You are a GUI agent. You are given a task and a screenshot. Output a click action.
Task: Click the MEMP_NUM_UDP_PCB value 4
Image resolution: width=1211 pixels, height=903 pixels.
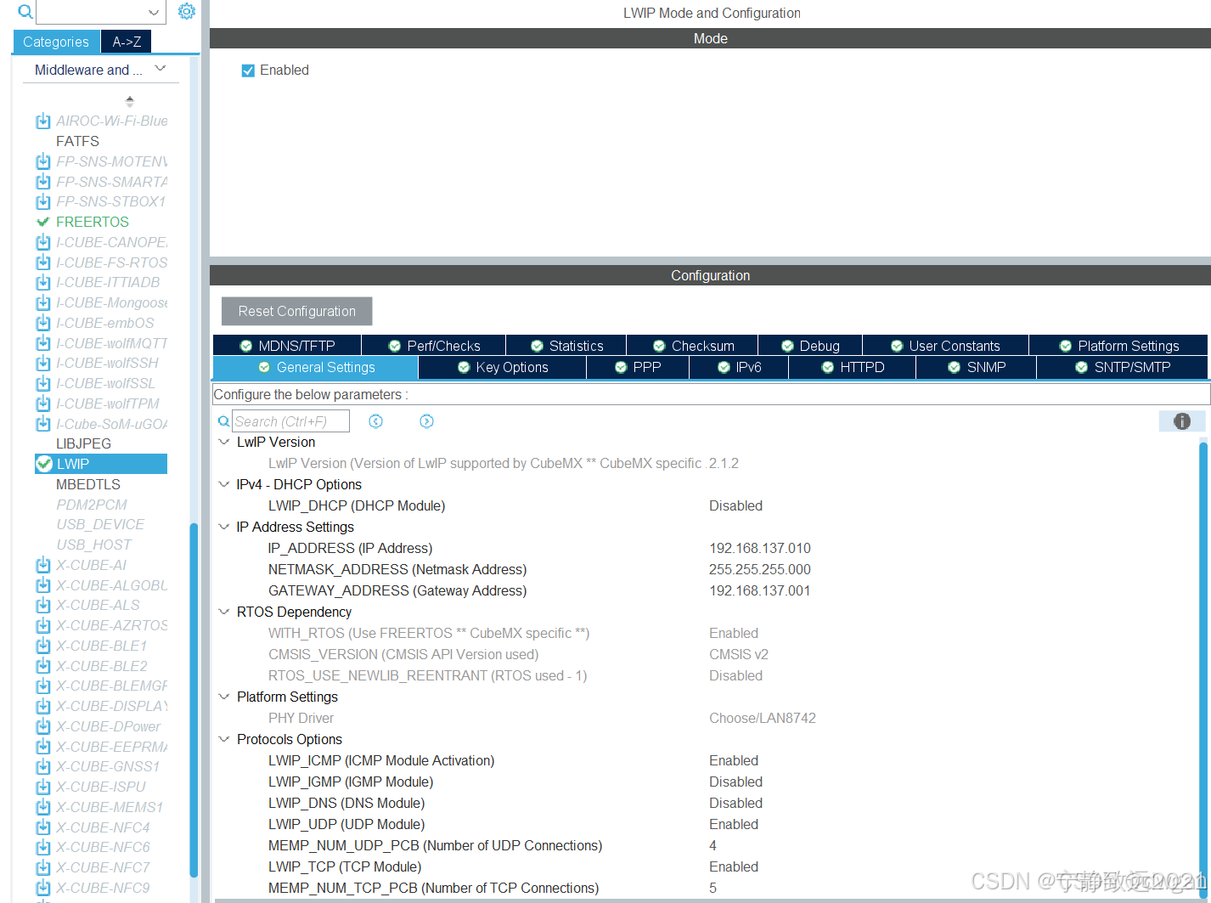(x=713, y=845)
